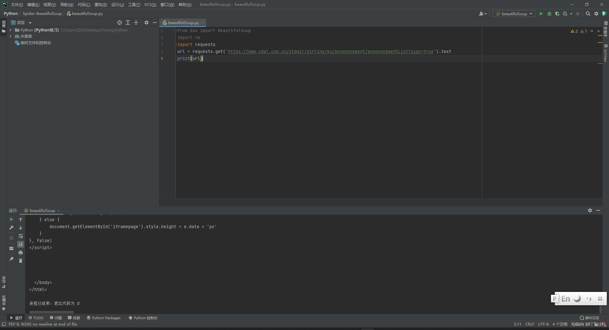Click the cdal.com.cn URL link in code
The width and height of the screenshot is (609, 330).
click(331, 51)
